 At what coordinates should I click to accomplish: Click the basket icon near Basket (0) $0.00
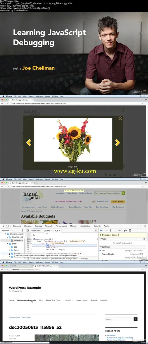click(94, 201)
